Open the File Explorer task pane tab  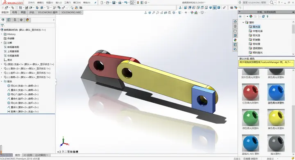tap(235, 31)
